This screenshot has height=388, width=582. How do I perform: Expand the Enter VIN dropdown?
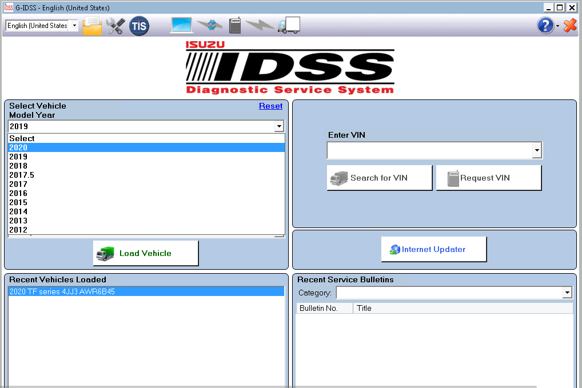pyautogui.click(x=536, y=150)
